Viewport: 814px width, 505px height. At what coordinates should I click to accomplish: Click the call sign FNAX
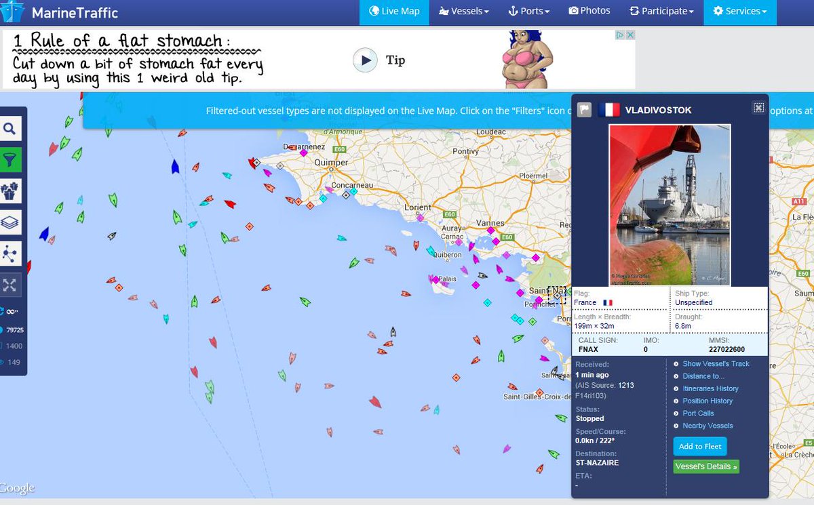[x=587, y=349]
